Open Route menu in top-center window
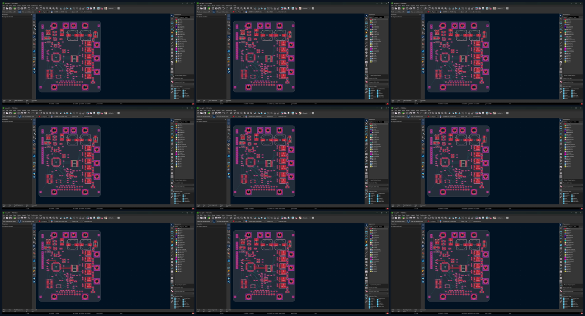The image size is (585, 316). [x=213, y=5]
